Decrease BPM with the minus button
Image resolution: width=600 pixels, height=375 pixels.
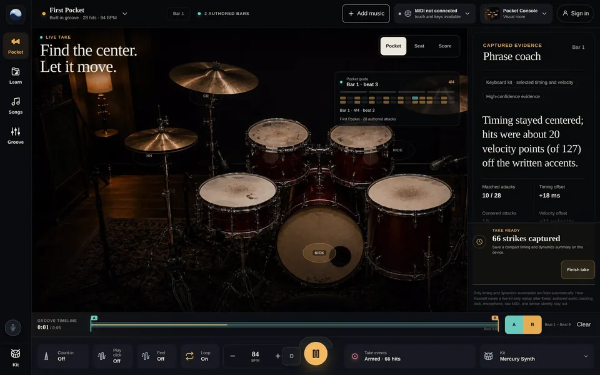232,356
